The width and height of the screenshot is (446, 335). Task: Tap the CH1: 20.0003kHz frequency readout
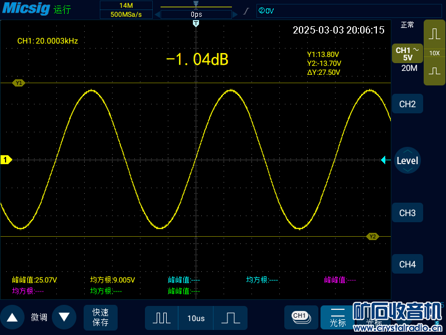coord(47,41)
